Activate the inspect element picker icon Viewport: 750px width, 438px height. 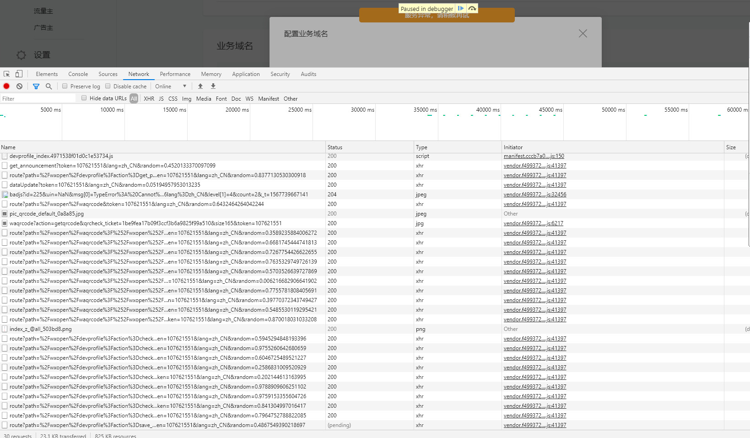point(7,74)
